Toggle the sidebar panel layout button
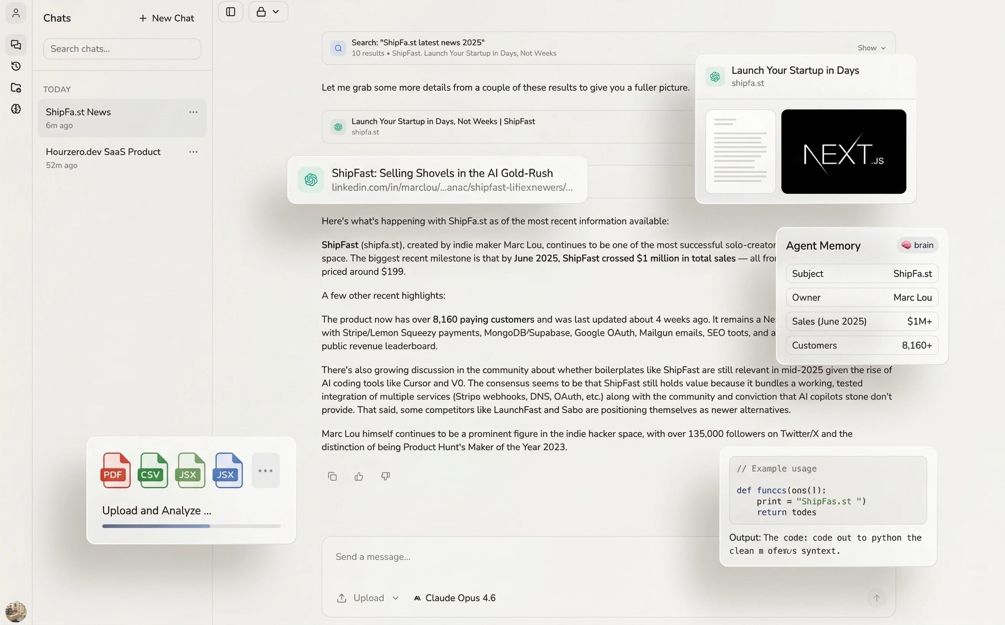The width and height of the screenshot is (1005, 625). (x=231, y=11)
